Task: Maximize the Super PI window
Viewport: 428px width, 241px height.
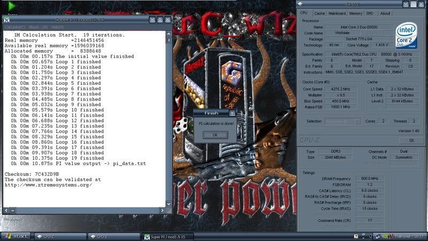Action: click(160, 19)
